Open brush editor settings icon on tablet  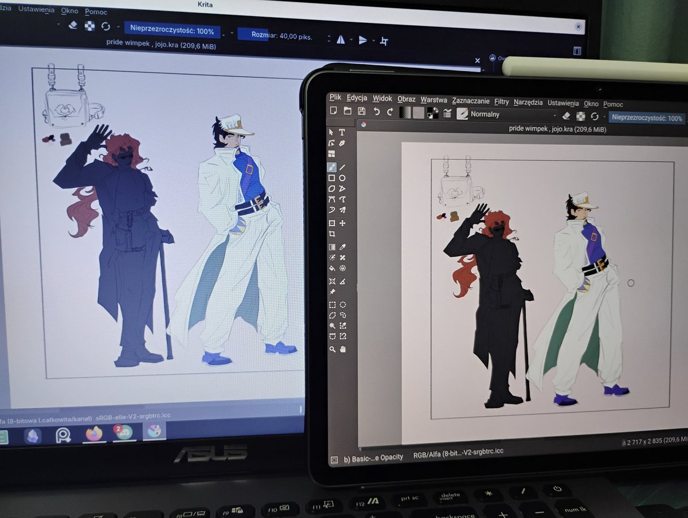(447, 113)
